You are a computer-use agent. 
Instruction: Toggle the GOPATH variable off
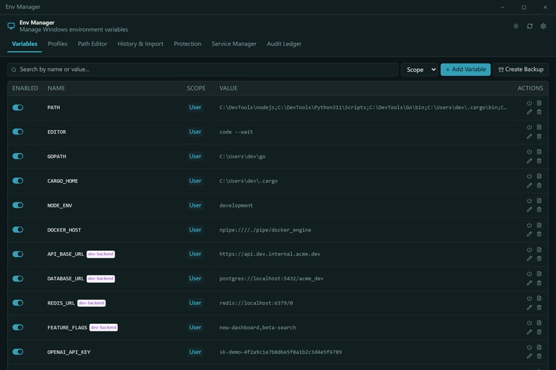(18, 156)
